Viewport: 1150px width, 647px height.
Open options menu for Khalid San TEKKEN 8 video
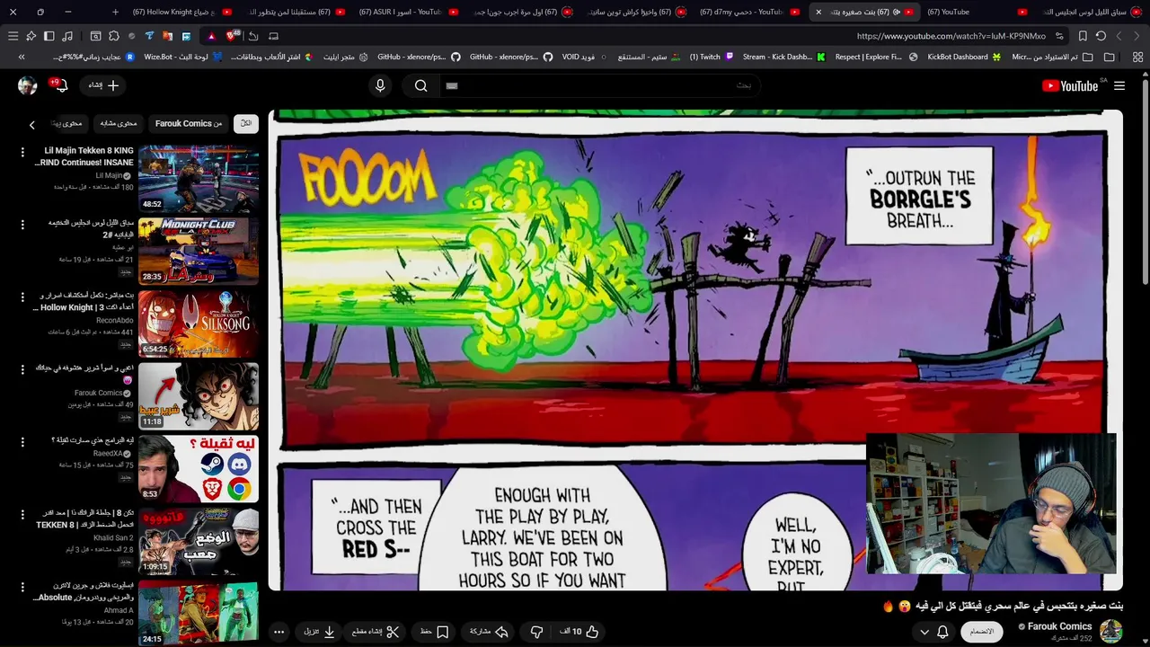22,514
